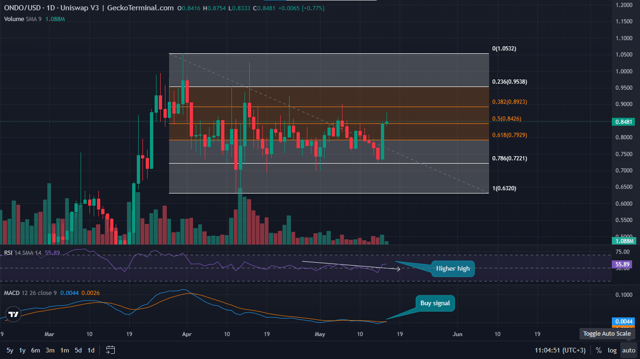Select the 5d time range

(x=78, y=350)
